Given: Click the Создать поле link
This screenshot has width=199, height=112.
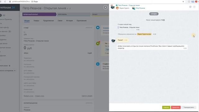Looking at the screenshot, I should point(39,96).
